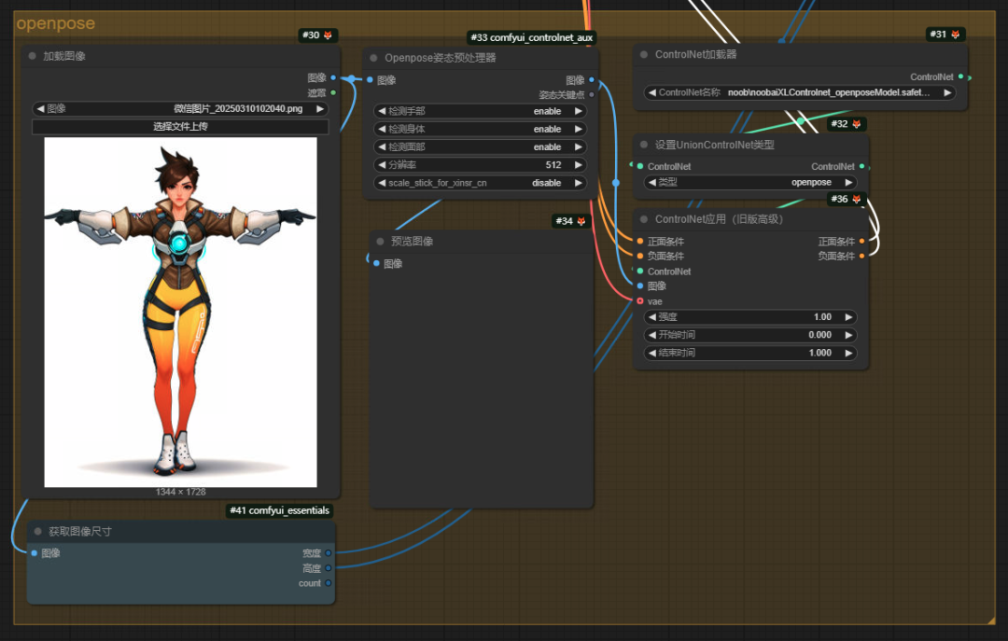This screenshot has height=641, width=1008.
Task: Click the 选择文件上传 button
Action: [180, 127]
